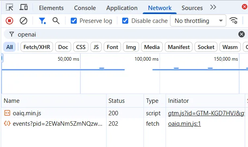Uncheck the Disable cache checkbox

tap(125, 21)
